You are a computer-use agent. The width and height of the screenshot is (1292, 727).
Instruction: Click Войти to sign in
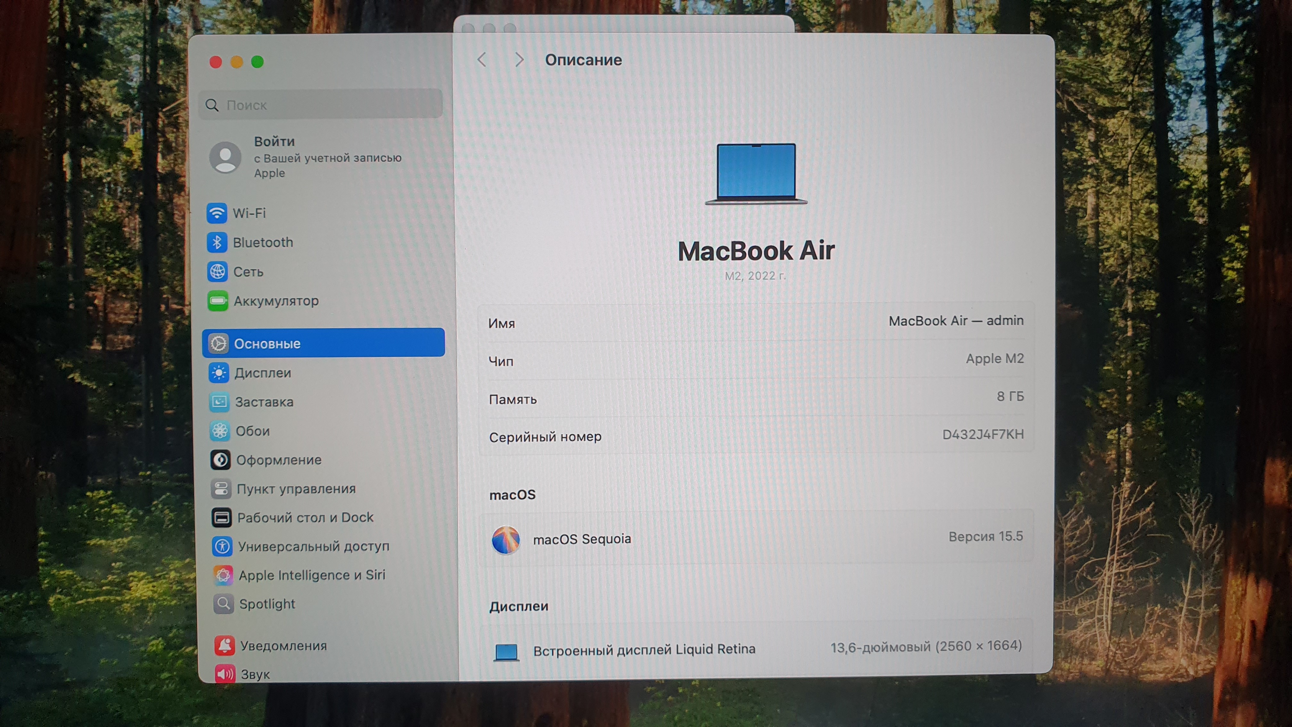274,141
